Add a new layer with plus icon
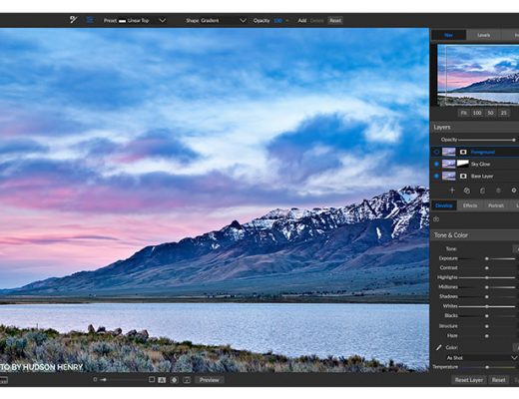The height and width of the screenshot is (399, 519). pyautogui.click(x=452, y=191)
